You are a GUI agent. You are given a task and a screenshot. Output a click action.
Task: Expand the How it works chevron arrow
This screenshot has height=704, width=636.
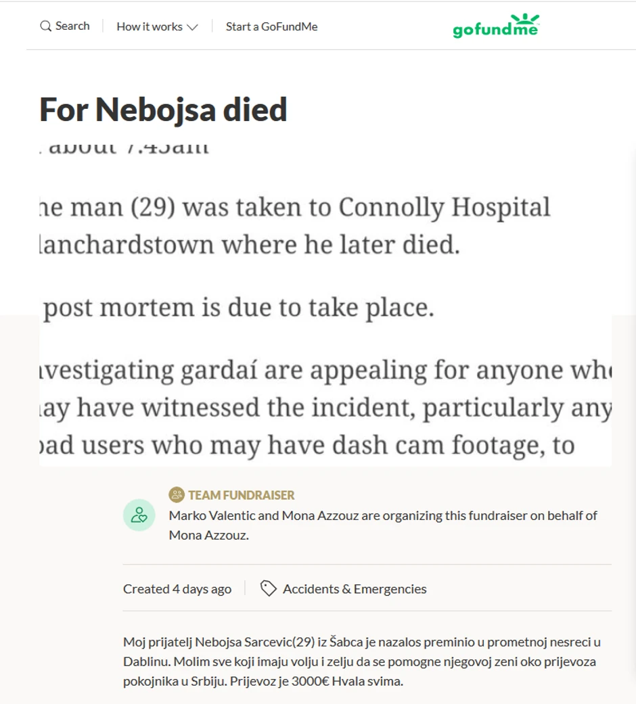(x=192, y=28)
